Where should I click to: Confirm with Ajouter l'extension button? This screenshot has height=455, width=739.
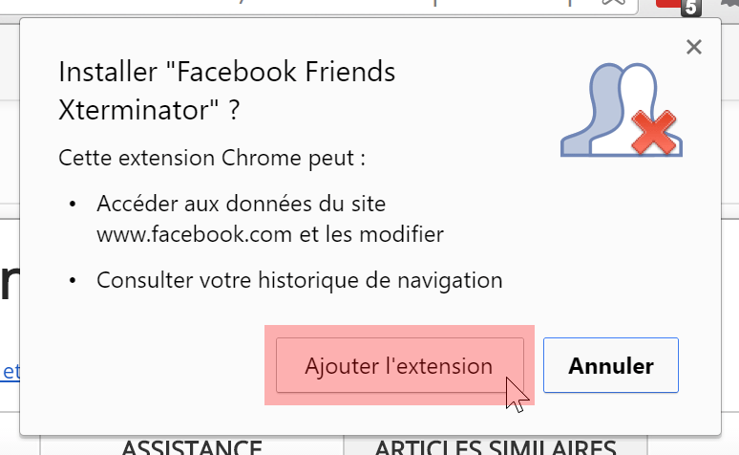(x=400, y=365)
